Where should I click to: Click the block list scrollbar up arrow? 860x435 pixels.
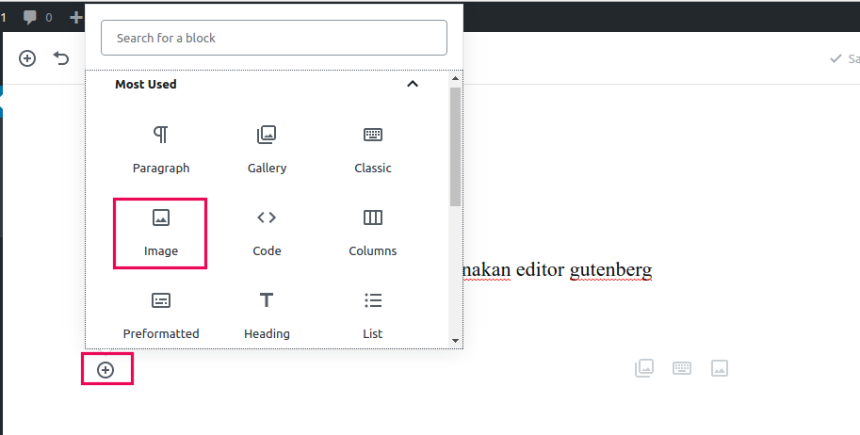(x=456, y=78)
